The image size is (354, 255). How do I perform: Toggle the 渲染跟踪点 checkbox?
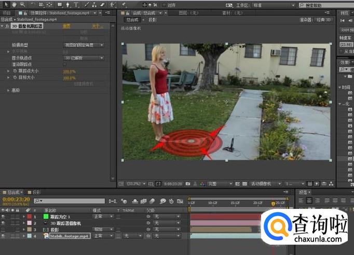point(65,64)
